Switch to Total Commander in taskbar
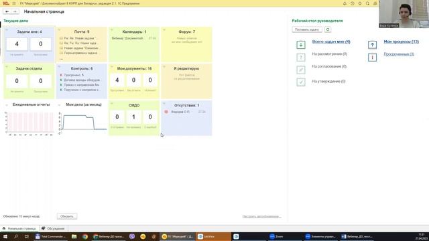 click(x=51, y=236)
